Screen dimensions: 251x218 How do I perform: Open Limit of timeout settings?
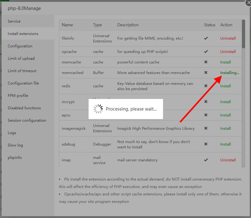22,71
